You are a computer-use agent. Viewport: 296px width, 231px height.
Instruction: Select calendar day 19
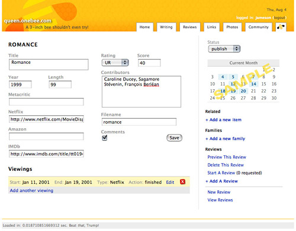pyautogui.click(x=233, y=91)
